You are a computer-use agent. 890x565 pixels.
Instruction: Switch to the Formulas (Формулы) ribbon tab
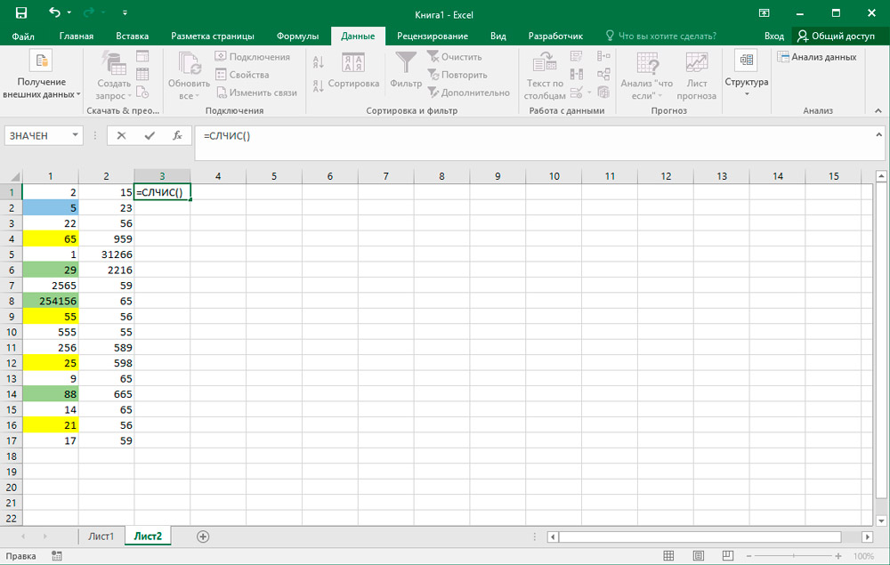[297, 36]
